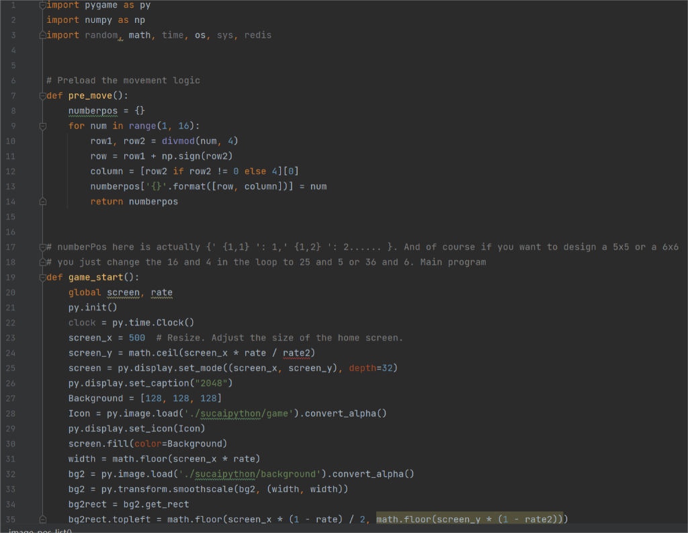Expand the folded region marker at line 14
The width and height of the screenshot is (688, 533).
[42, 201]
